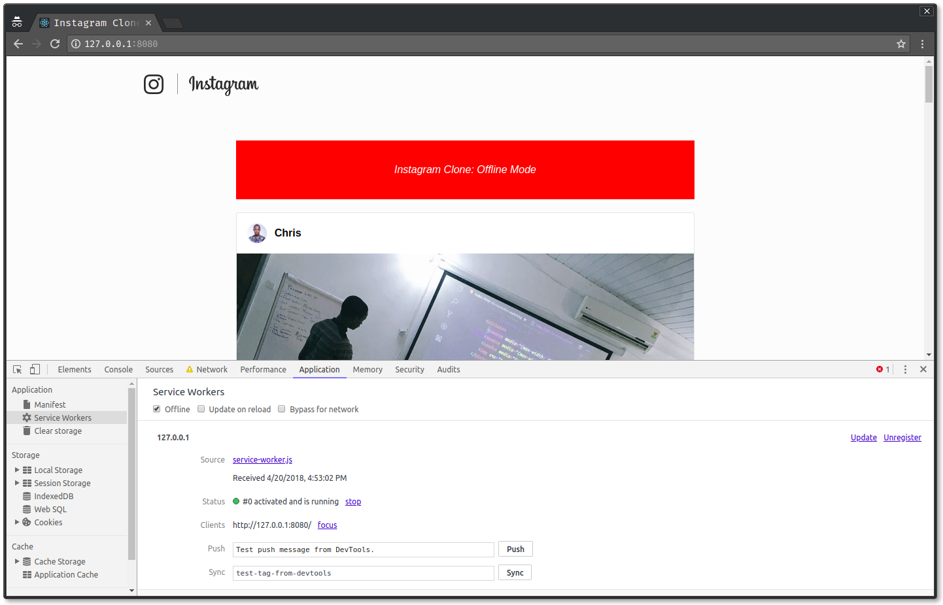Click the Instagram wordmark
The width and height of the screenshot is (943, 605).
(x=224, y=84)
